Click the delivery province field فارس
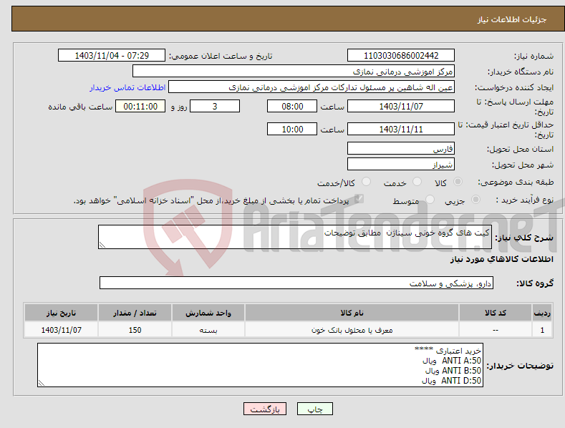The height and width of the screenshot is (428, 565). click(x=401, y=148)
